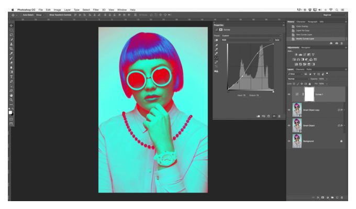356x209 pixels.
Task: Open the RGB channel dropdown in Curves
Action: tap(246, 40)
